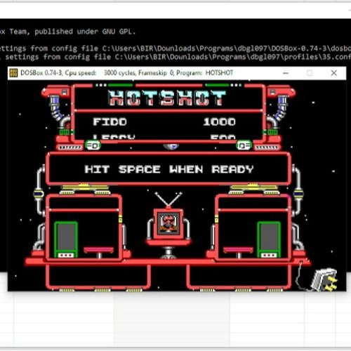
Task: Minimize the DOSBox HOTSHOT window
Action: (286, 73)
